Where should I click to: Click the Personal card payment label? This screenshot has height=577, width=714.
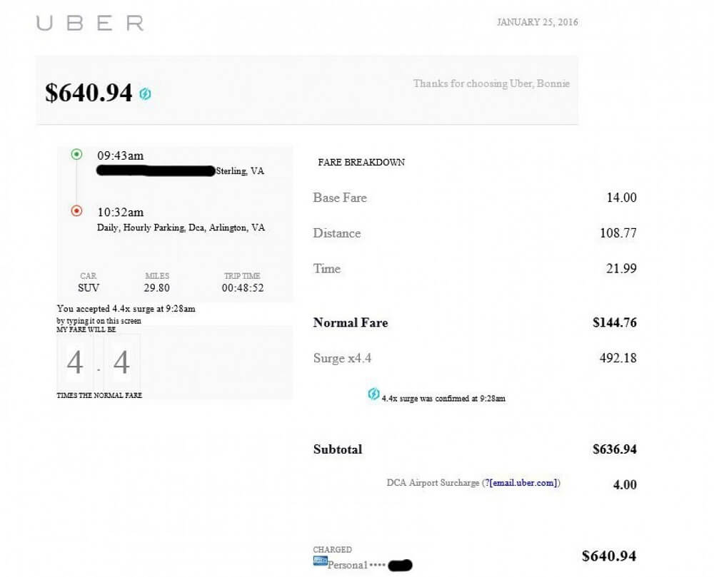347,565
